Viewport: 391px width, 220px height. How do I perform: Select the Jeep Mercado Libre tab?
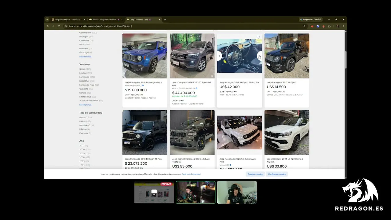coord(143,20)
